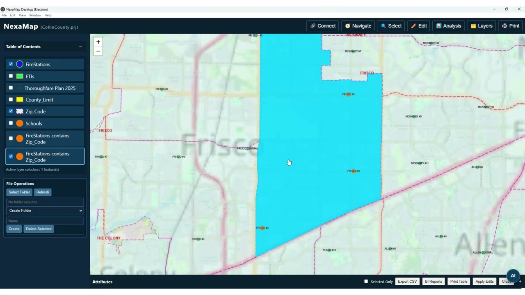
Task: Open the Create Folder dropdown
Action: (45, 211)
